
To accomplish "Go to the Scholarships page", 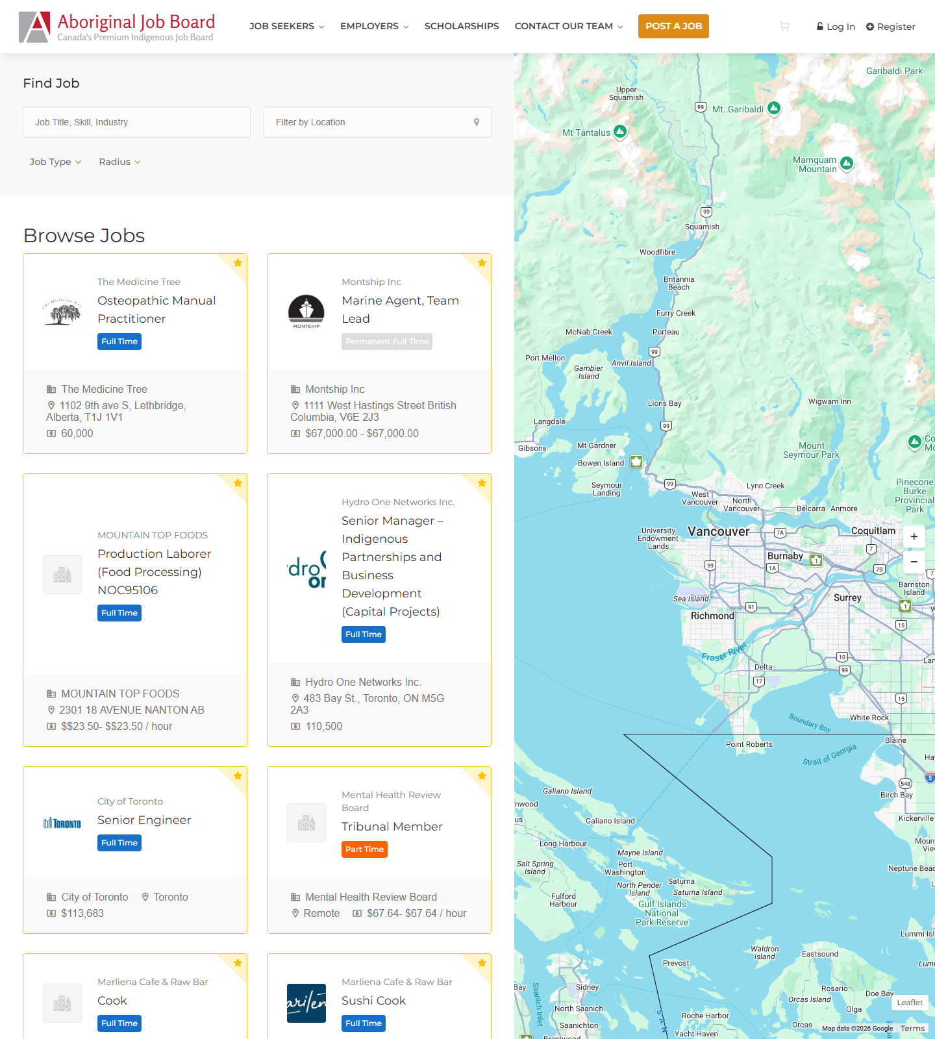I will tap(462, 27).
